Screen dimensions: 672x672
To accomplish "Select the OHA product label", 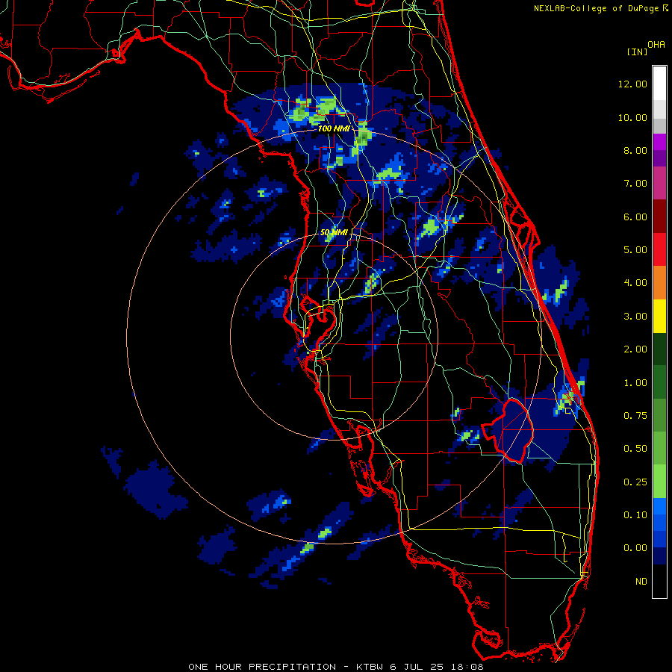I will coord(656,44).
